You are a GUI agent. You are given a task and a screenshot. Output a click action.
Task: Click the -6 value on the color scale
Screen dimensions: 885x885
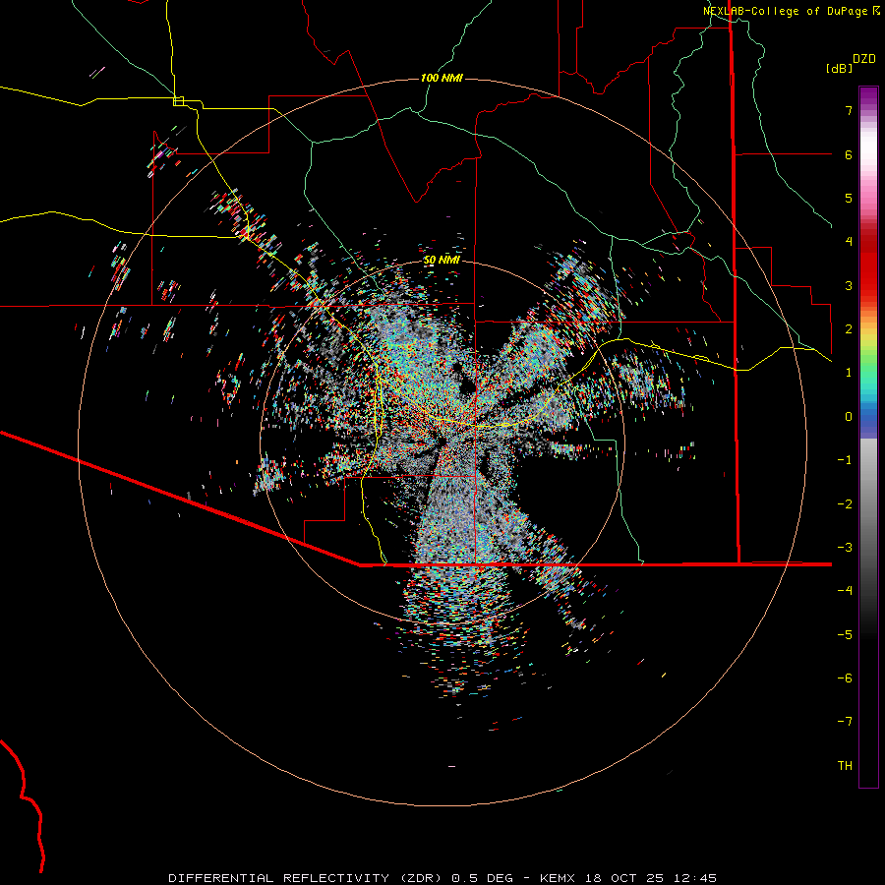coord(845,678)
